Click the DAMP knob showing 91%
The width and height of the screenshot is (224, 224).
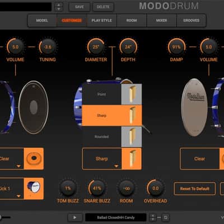click(x=176, y=47)
